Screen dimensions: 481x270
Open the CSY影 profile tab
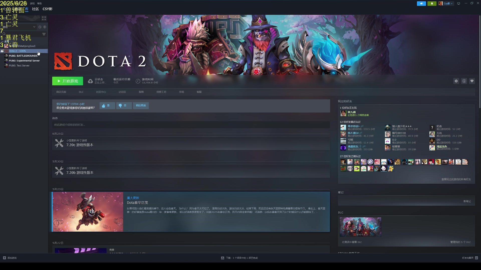click(47, 9)
